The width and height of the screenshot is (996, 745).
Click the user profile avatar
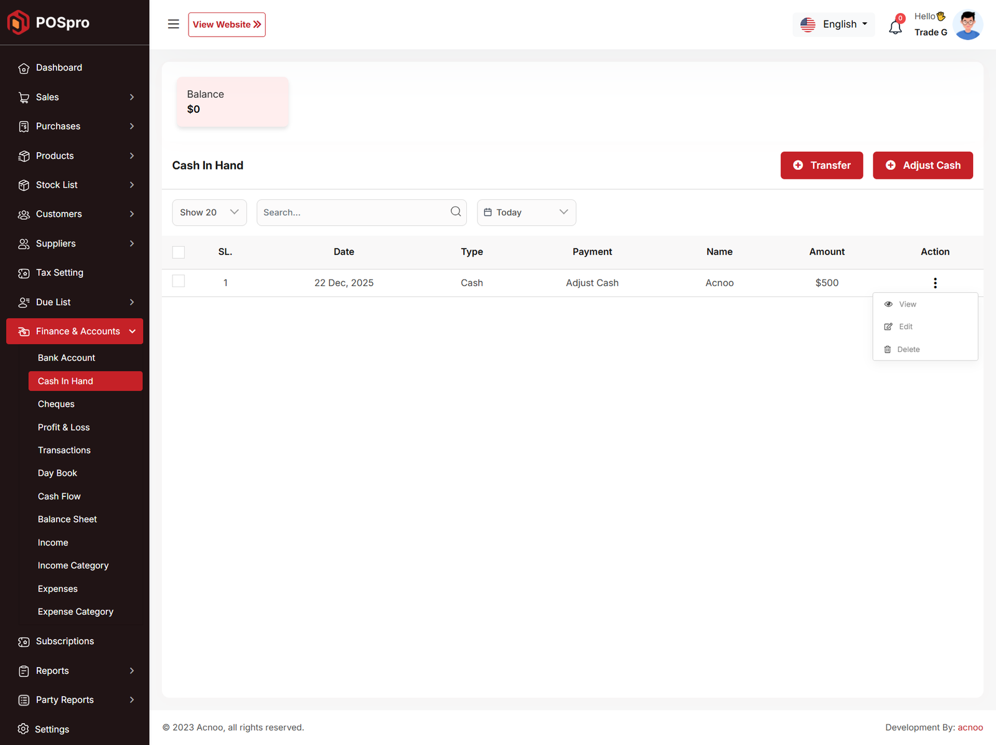(967, 25)
